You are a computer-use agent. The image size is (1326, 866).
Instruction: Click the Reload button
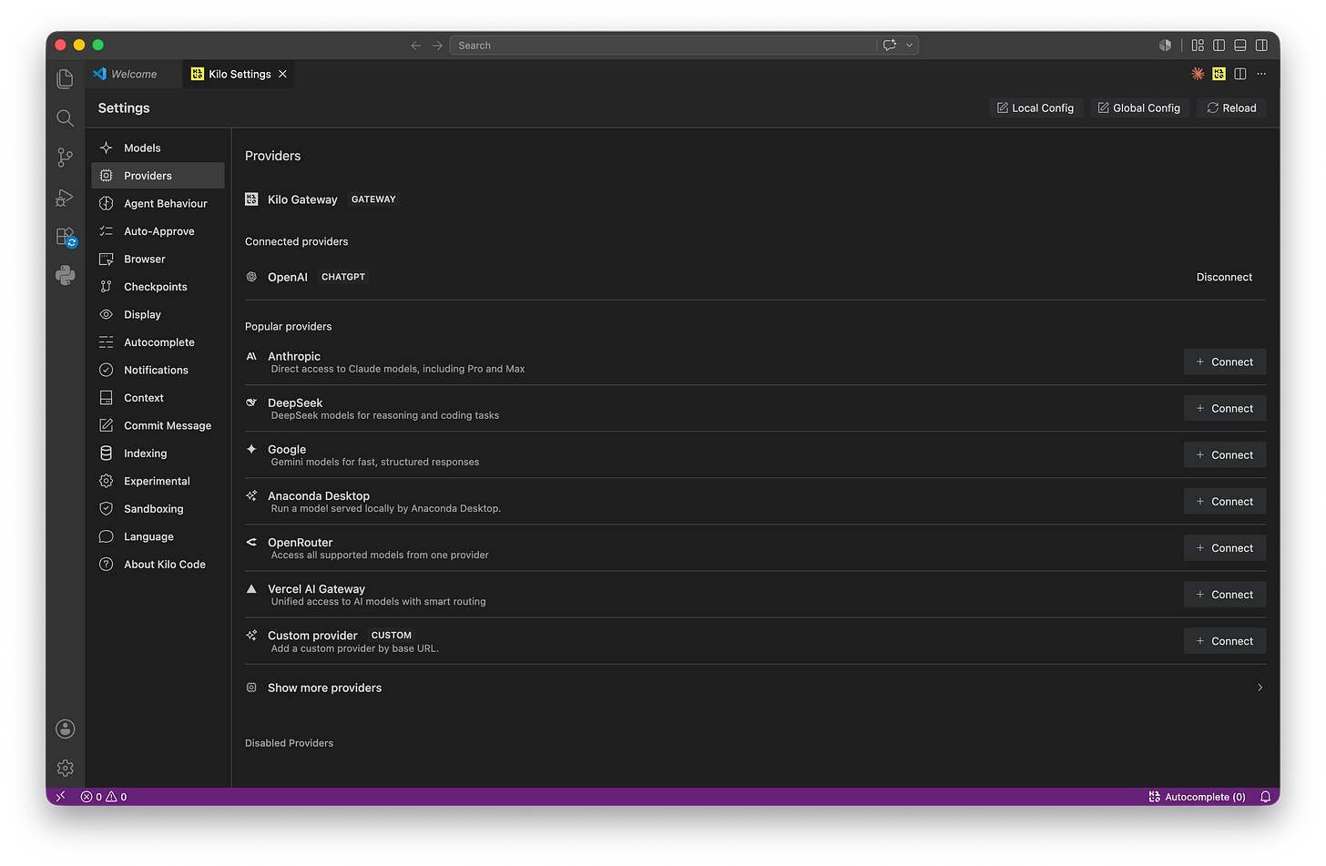(1231, 107)
